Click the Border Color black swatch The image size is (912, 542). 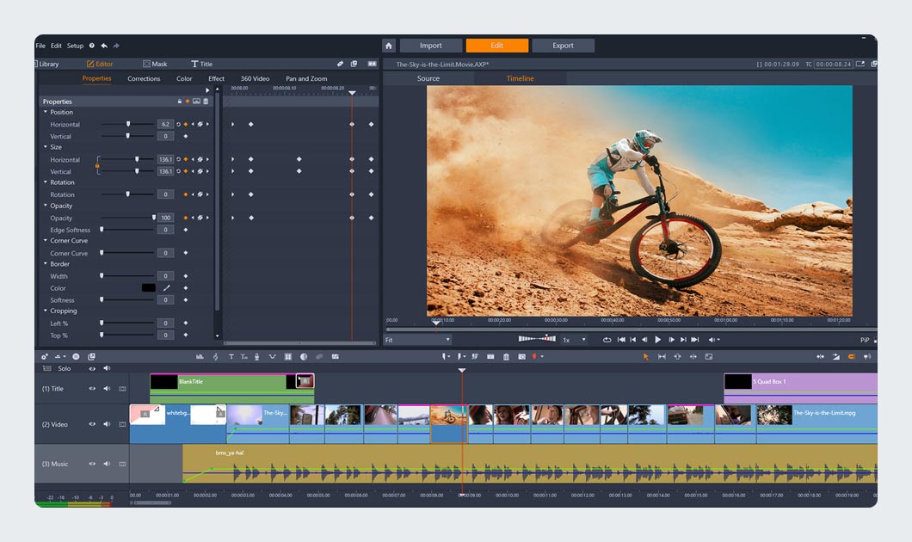coord(148,288)
